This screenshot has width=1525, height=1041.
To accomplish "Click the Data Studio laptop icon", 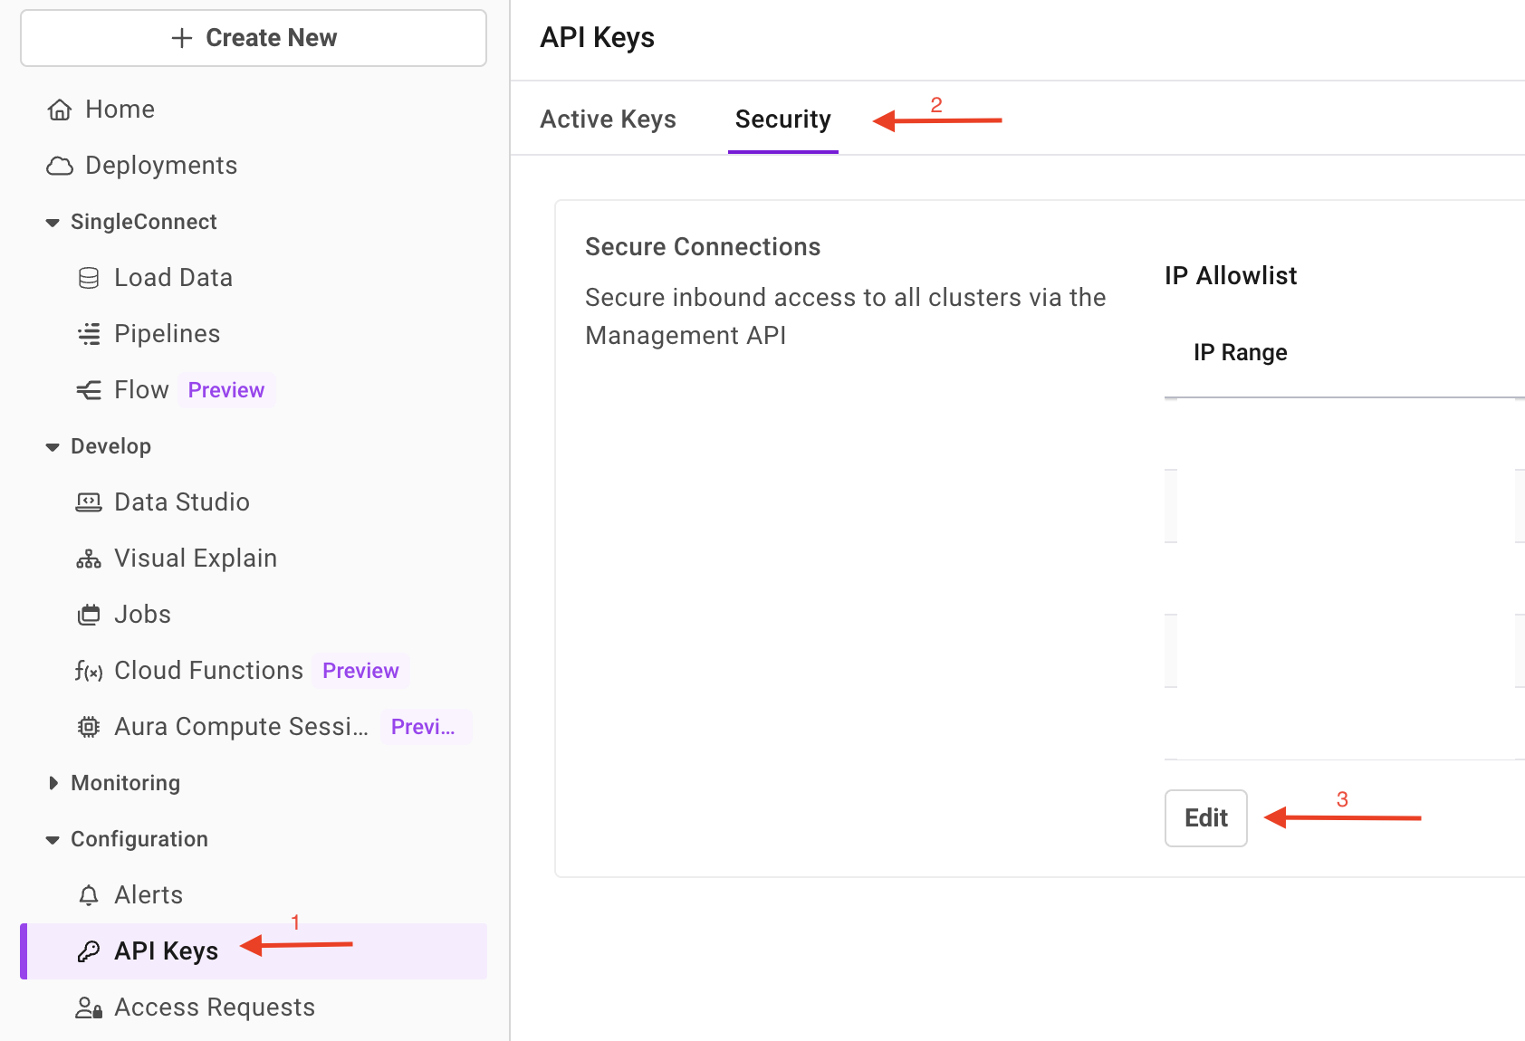I will (x=88, y=501).
